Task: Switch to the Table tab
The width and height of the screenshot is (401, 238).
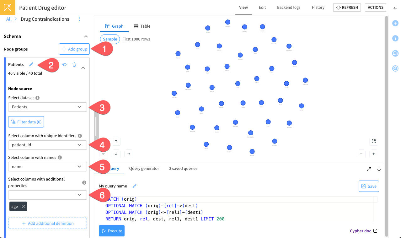Action: coord(142,26)
